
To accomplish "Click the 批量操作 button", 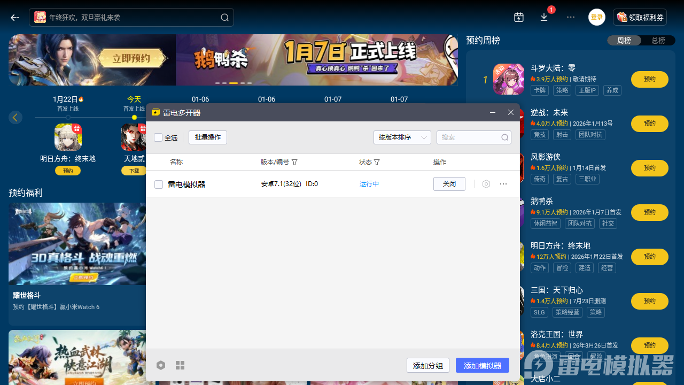I will pyautogui.click(x=208, y=137).
